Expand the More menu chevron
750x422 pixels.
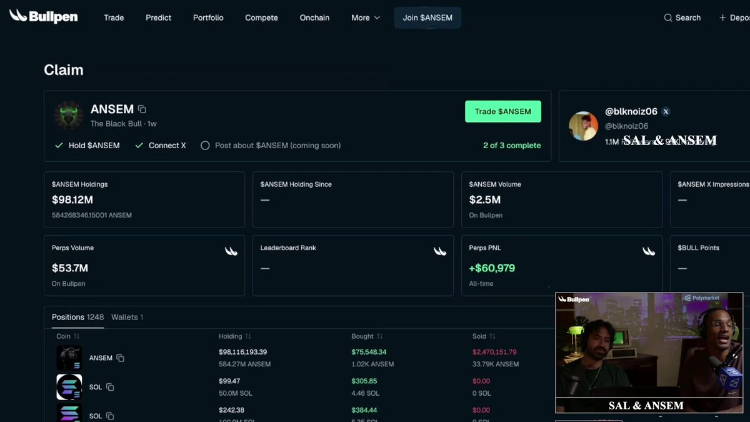click(377, 18)
